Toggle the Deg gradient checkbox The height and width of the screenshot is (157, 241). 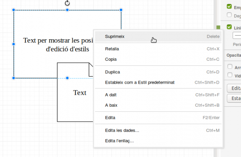[x=229, y=15]
